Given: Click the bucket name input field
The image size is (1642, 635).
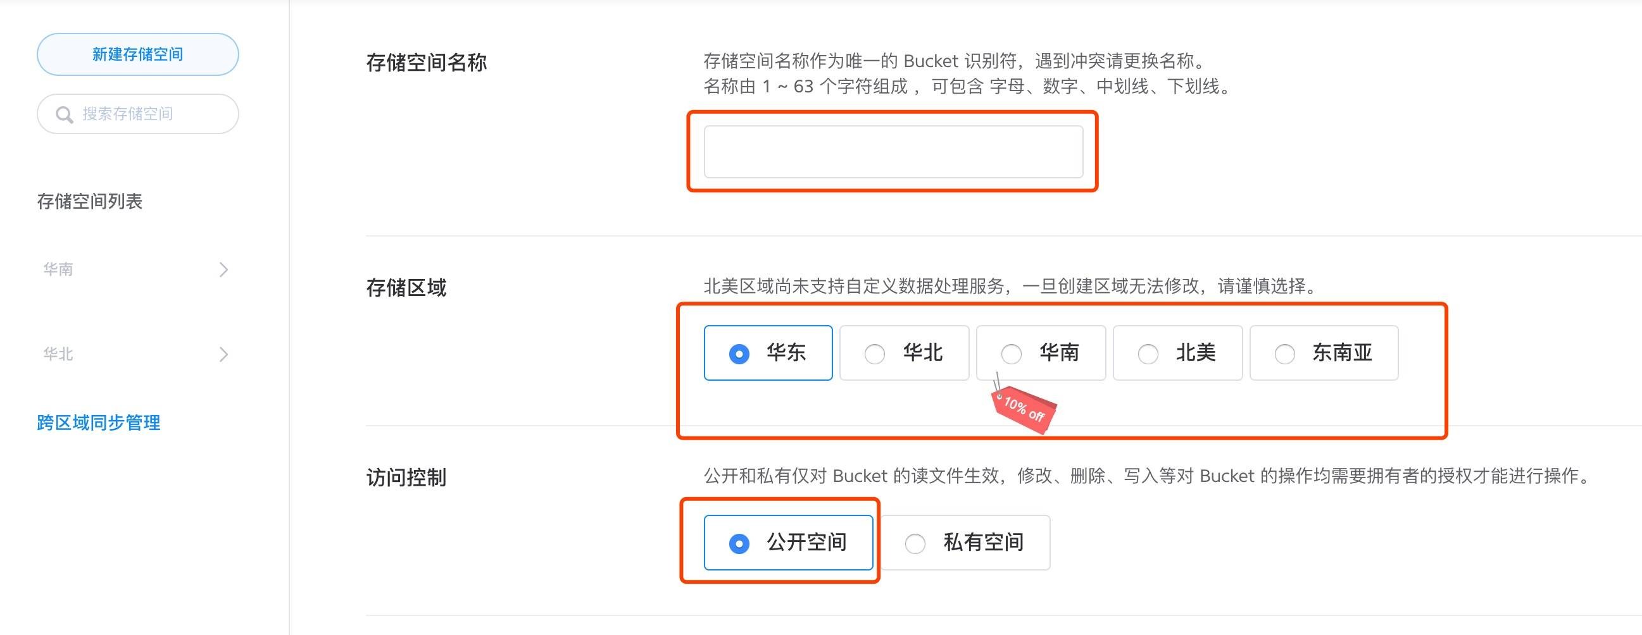Looking at the screenshot, I should tap(894, 152).
